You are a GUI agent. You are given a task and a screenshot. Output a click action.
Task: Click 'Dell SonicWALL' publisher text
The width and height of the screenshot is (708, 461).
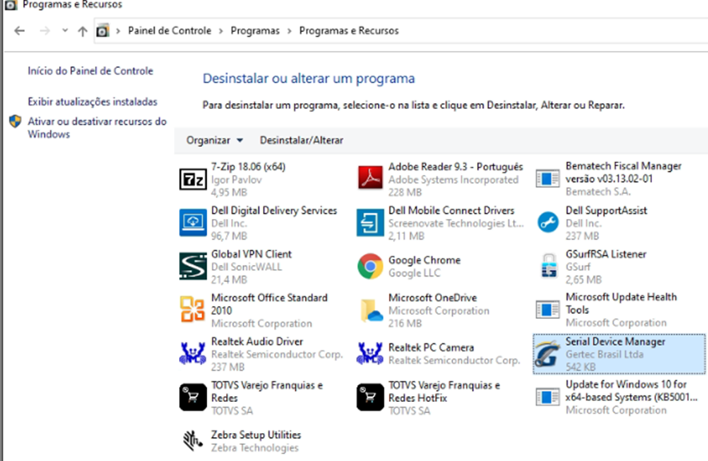(x=247, y=267)
